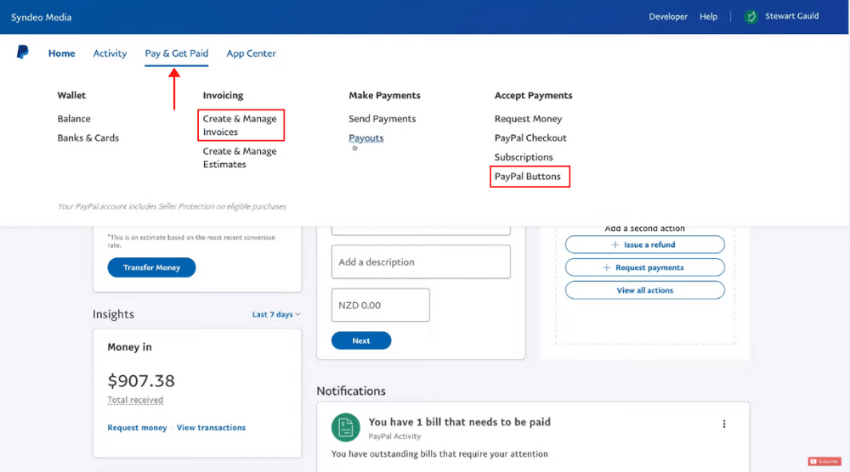850x472 pixels.
Task: Select Request Money under Accept Payments
Action: click(x=528, y=119)
